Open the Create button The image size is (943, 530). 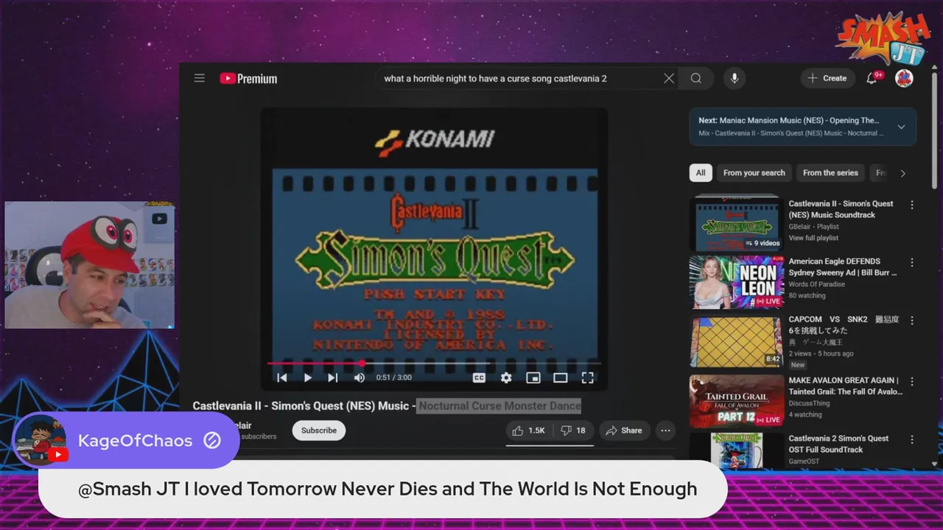click(827, 78)
